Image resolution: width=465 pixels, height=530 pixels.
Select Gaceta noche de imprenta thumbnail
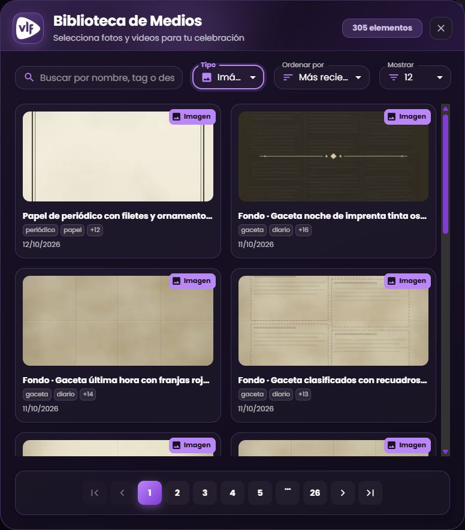point(333,156)
